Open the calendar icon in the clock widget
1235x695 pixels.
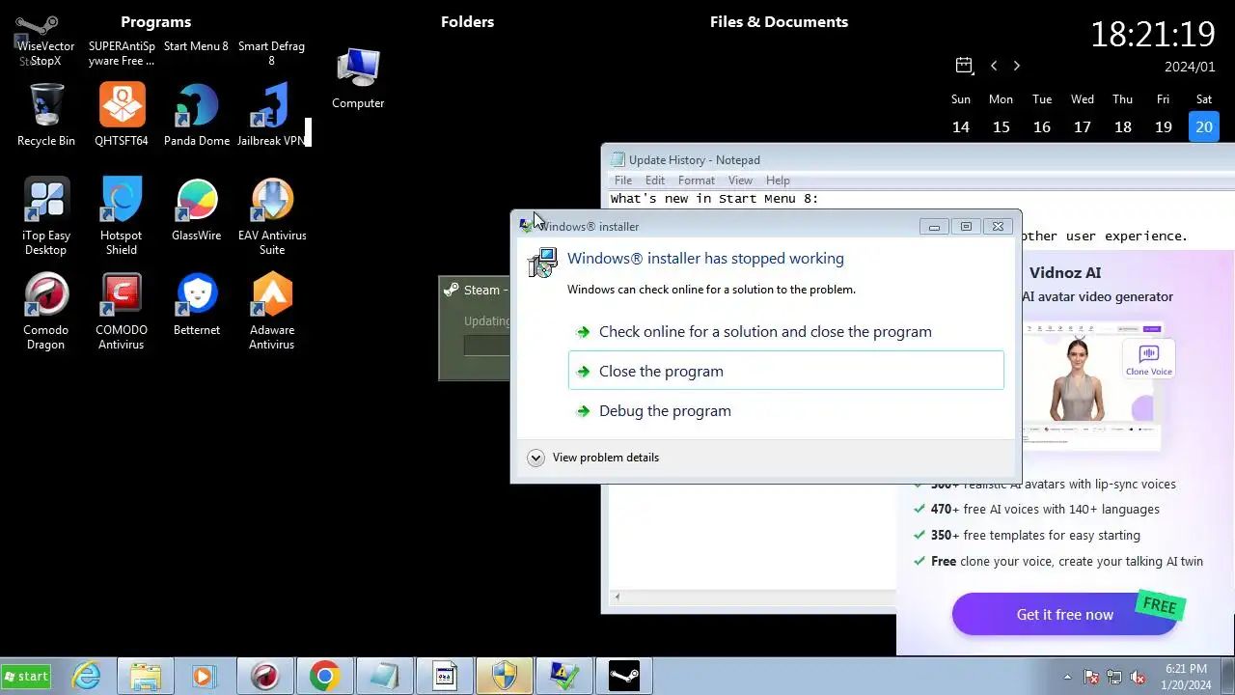(964, 66)
